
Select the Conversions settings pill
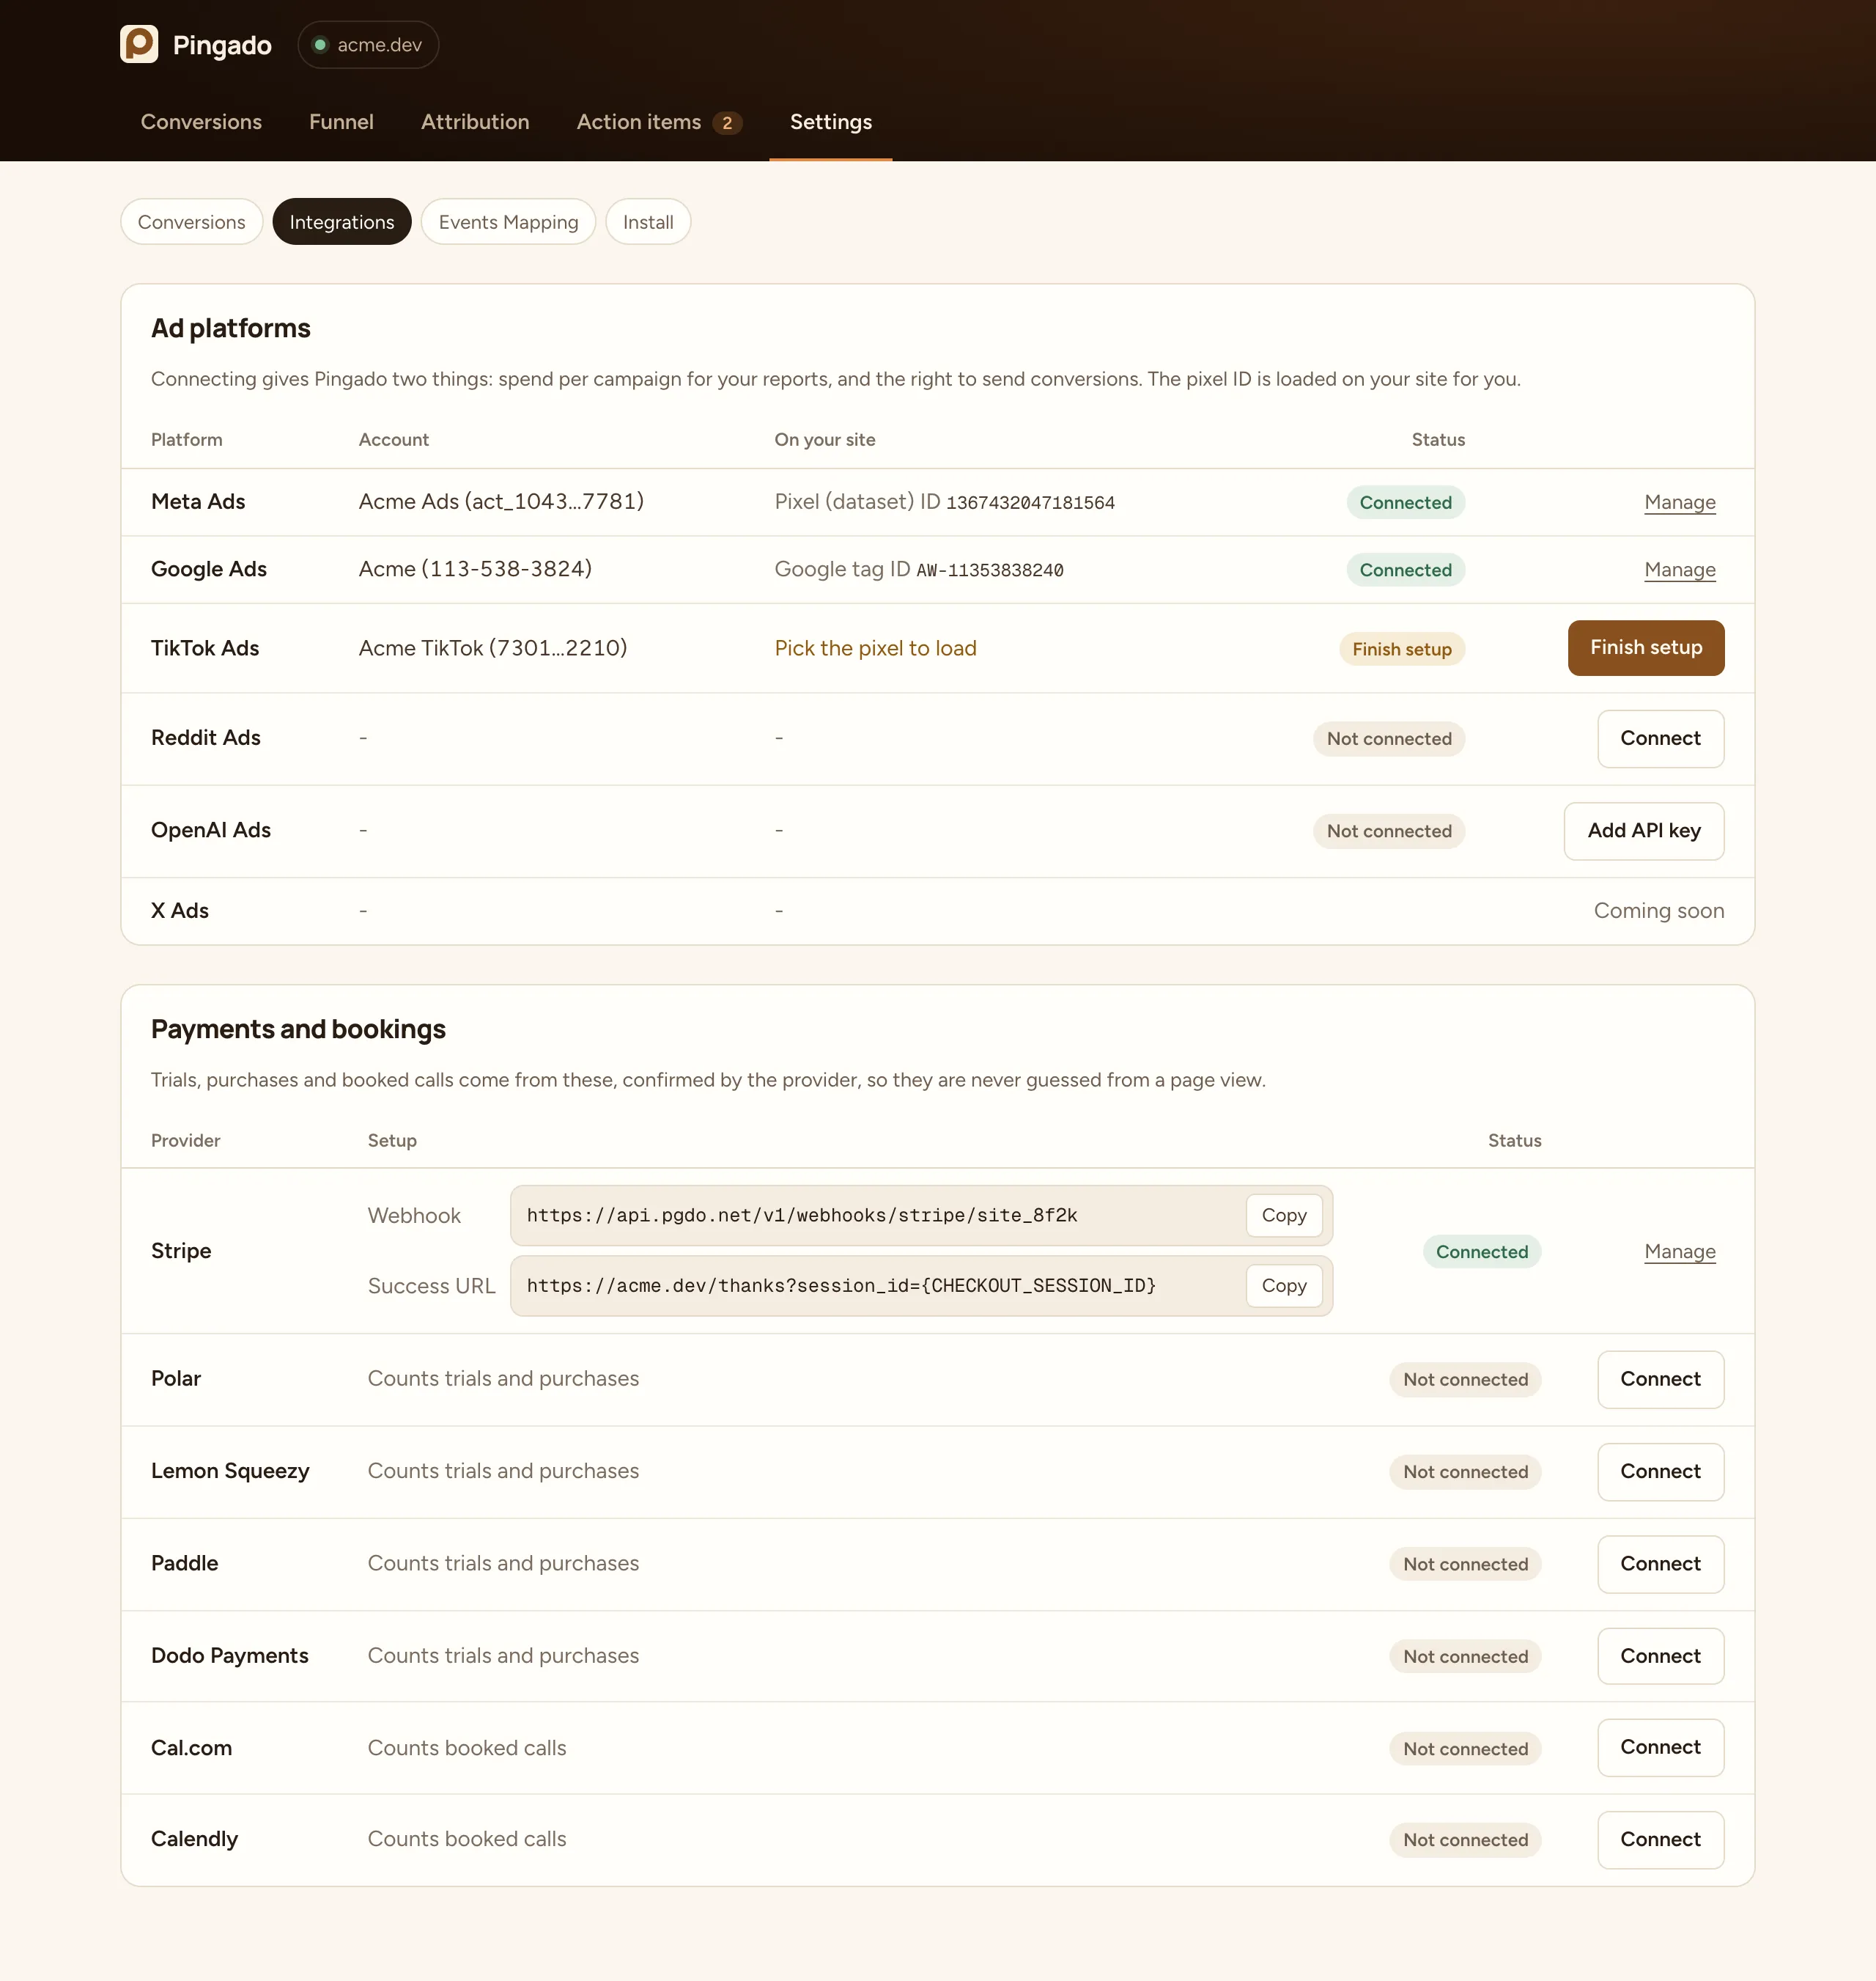(192, 222)
